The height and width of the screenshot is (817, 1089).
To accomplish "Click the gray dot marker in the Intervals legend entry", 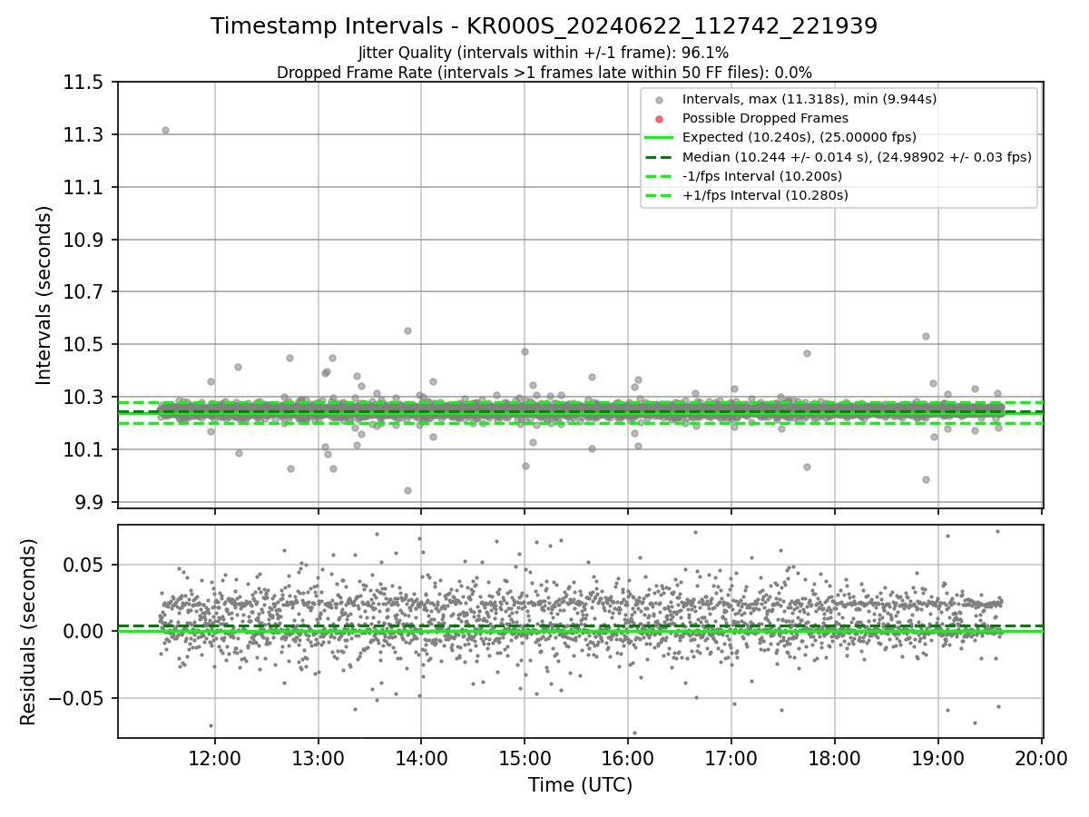I will 659,100.
